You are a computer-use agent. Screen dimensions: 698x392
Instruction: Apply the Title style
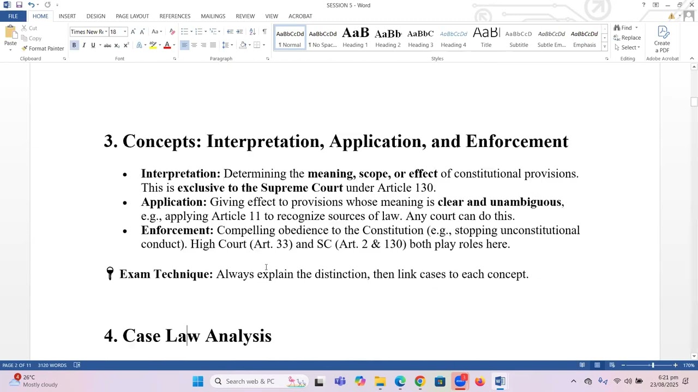click(486, 38)
